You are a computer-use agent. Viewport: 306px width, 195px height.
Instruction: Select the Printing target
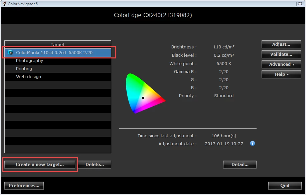pyautogui.click(x=58, y=69)
